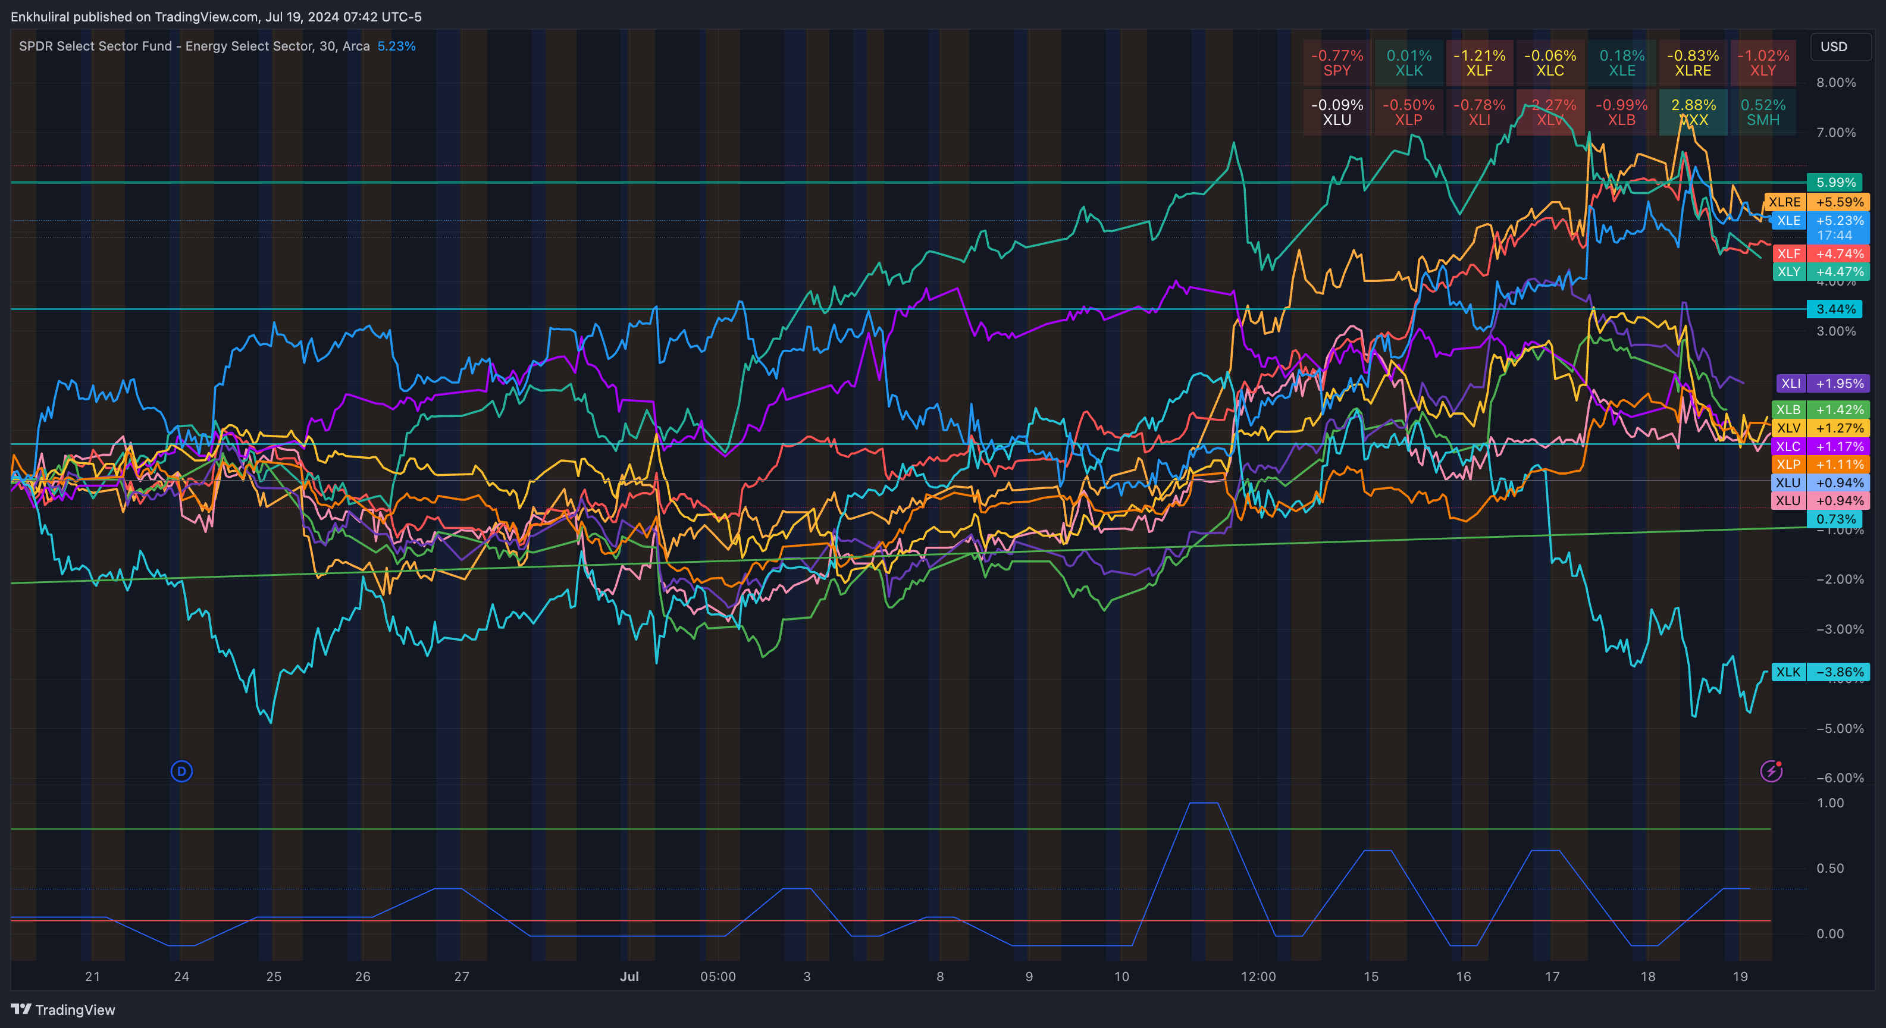
Task: Click the SPY -0.77% table cell
Action: (x=1336, y=63)
